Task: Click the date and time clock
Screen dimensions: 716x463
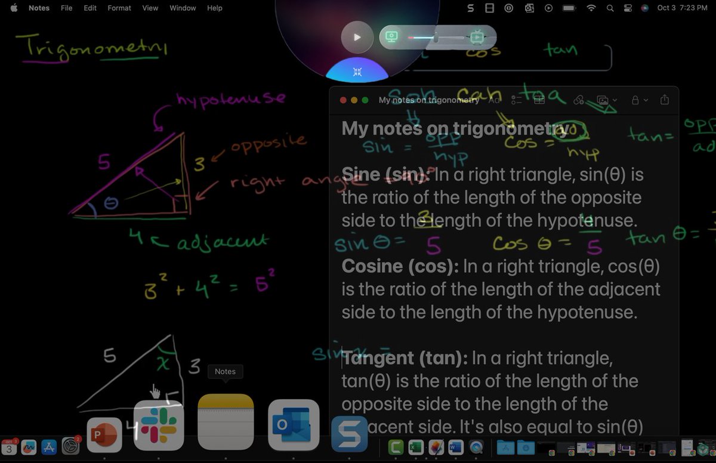Action: pos(682,8)
